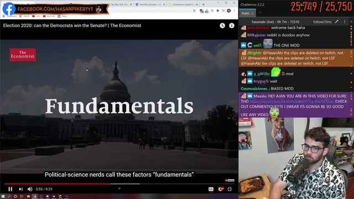Open File Explorer from the taskbar

click(x=28, y=196)
